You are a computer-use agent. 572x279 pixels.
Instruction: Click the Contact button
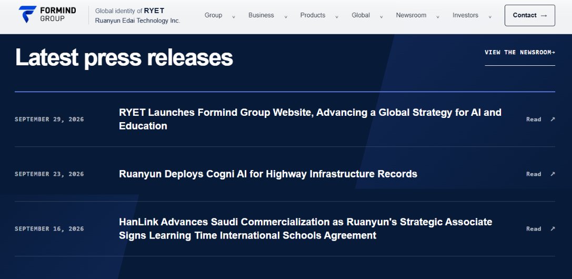(x=530, y=15)
